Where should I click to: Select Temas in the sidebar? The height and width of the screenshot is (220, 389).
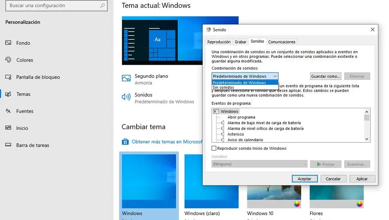point(23,94)
